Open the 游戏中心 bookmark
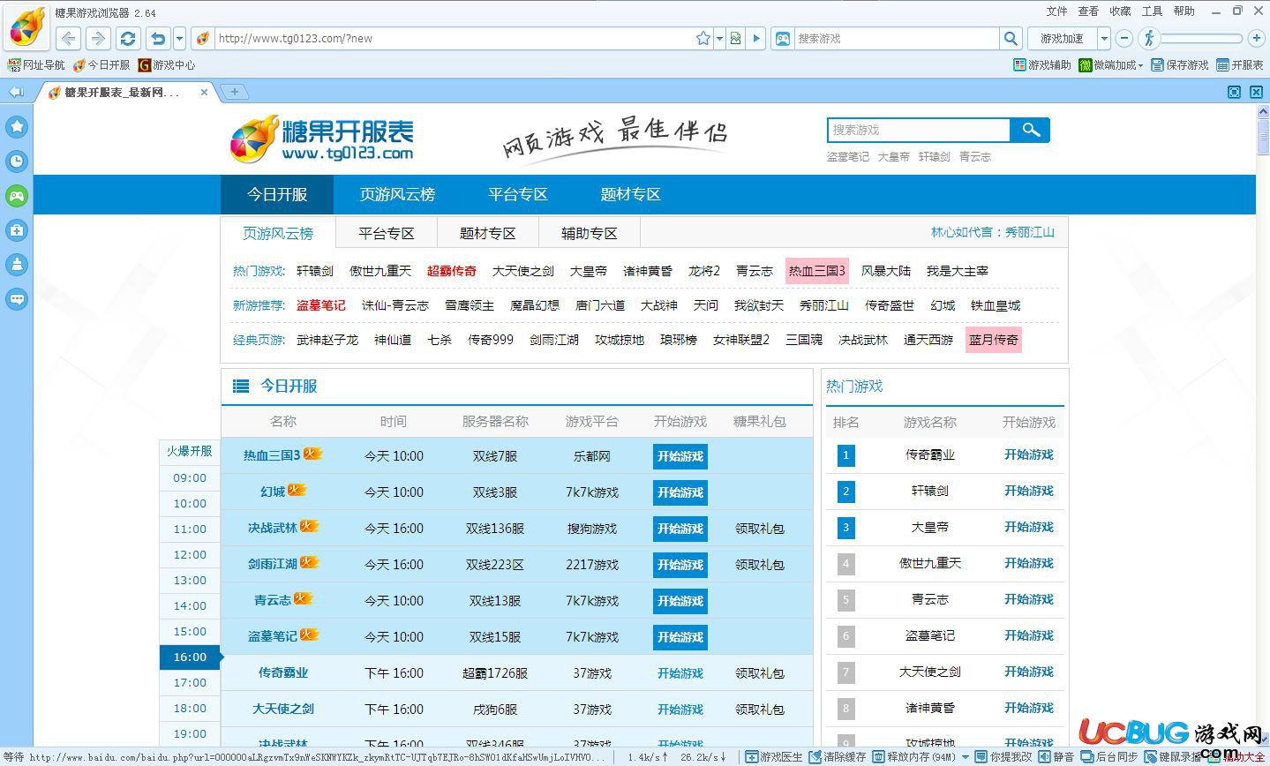Screen dimensions: 1270x766 (x=167, y=65)
